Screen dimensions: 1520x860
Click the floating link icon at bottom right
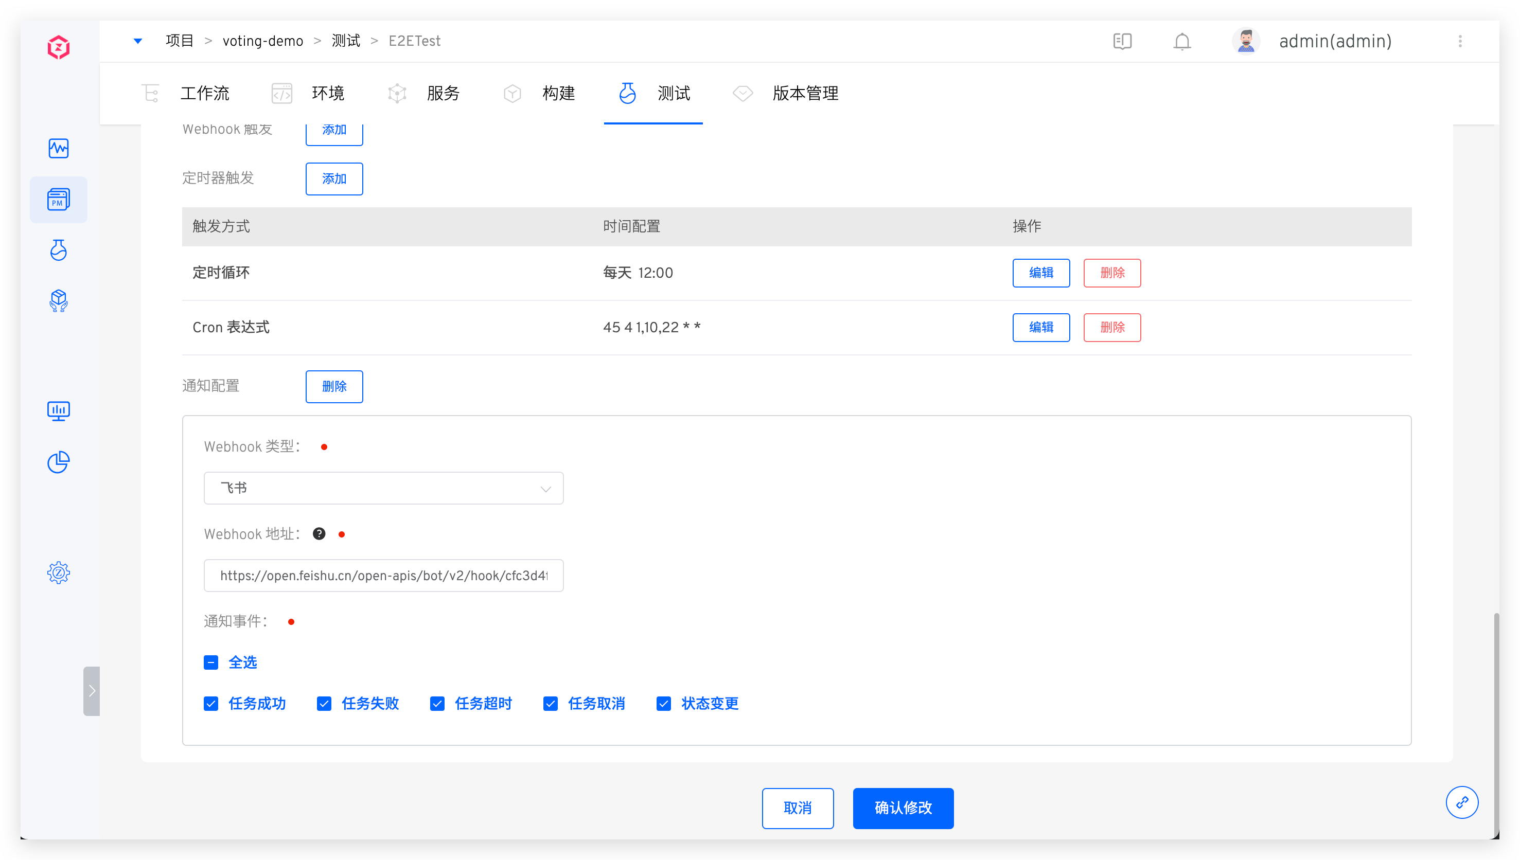[1461, 802]
